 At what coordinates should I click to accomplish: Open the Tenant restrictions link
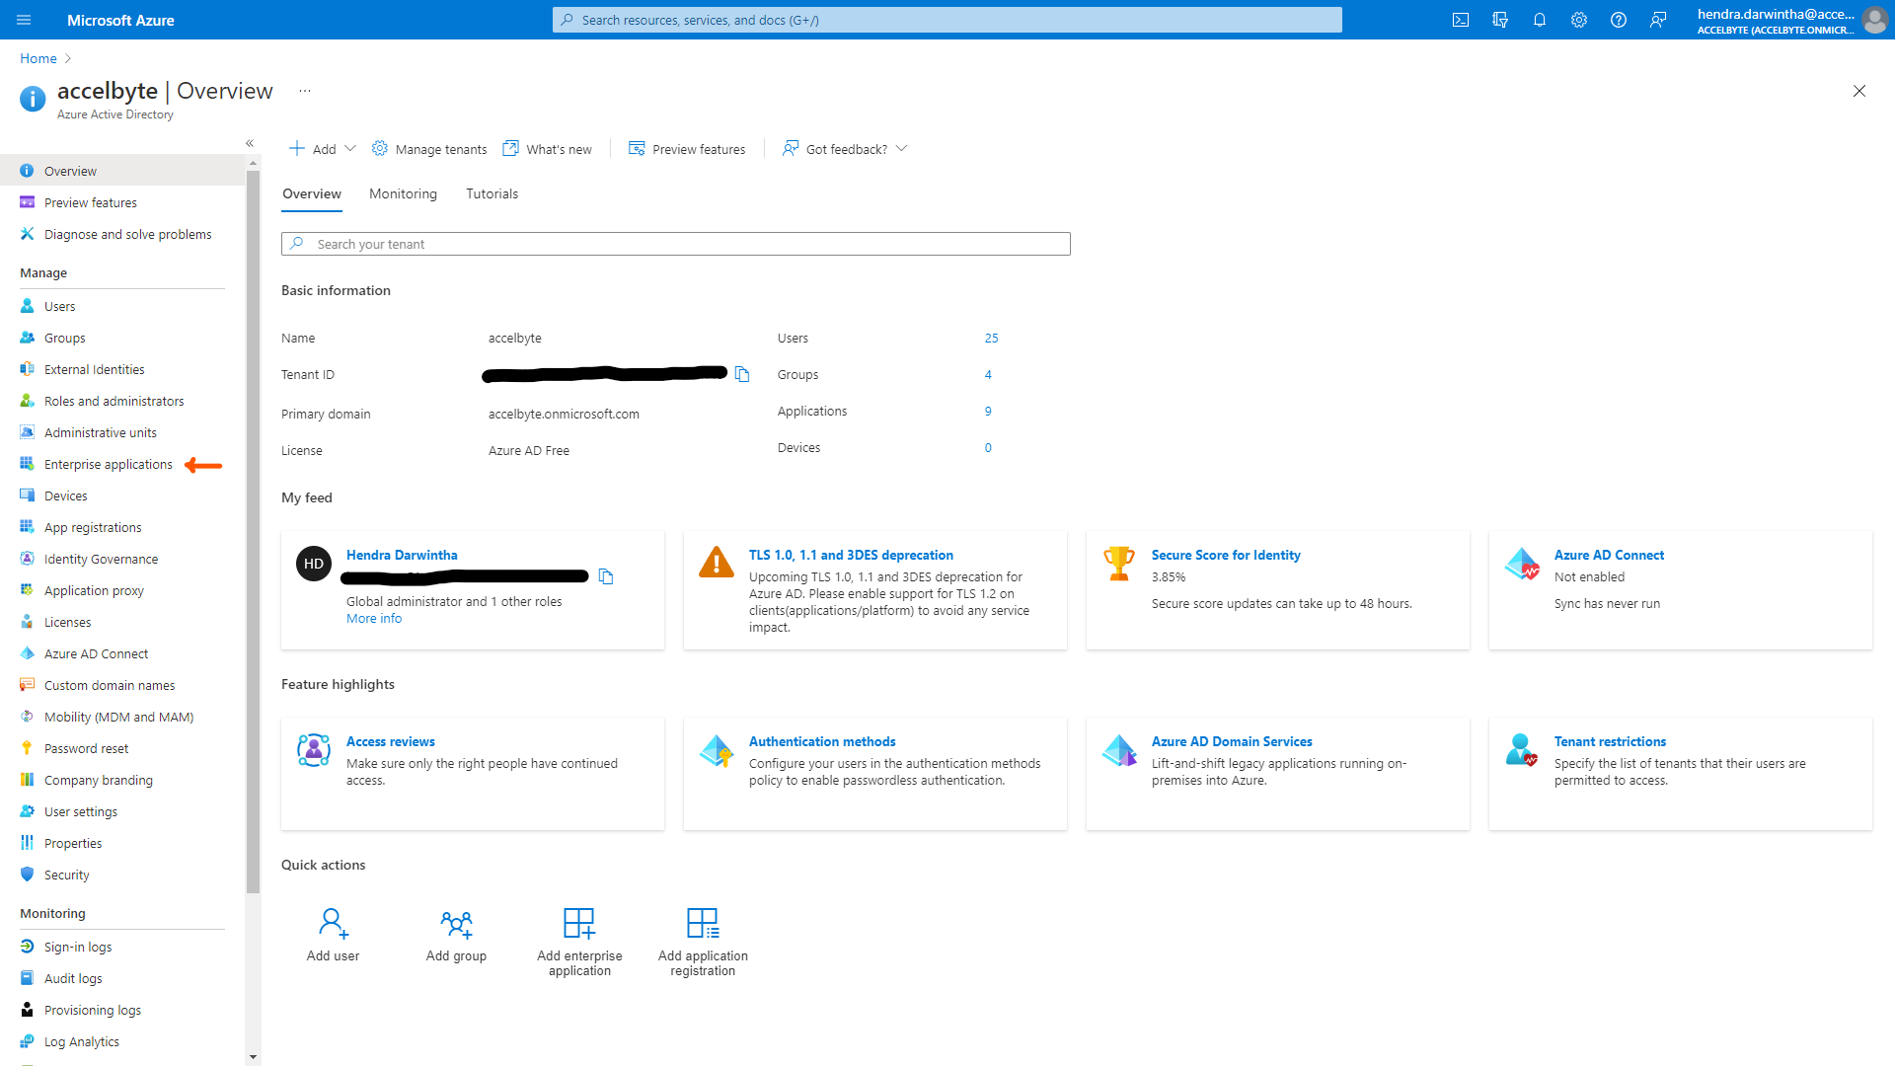[1610, 741]
